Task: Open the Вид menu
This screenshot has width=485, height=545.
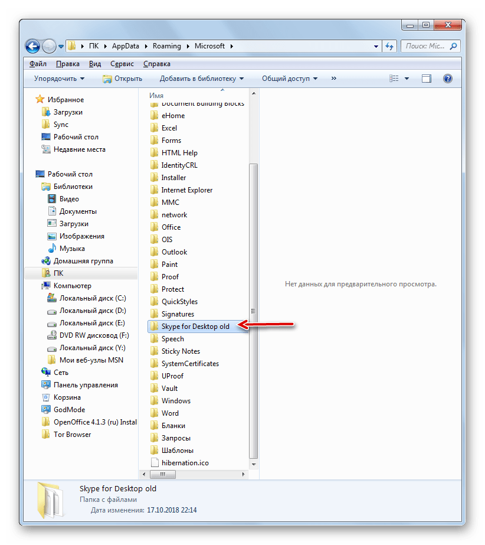Action: (x=95, y=64)
